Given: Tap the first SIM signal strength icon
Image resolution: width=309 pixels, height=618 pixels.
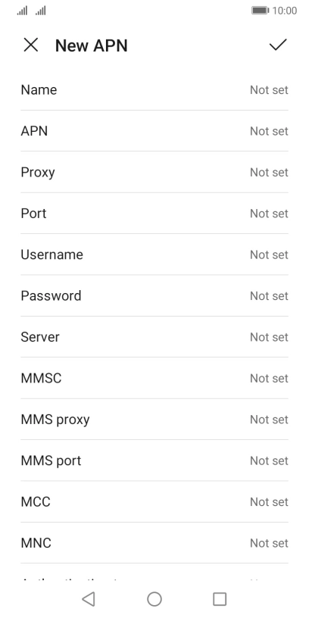Looking at the screenshot, I should [22, 11].
